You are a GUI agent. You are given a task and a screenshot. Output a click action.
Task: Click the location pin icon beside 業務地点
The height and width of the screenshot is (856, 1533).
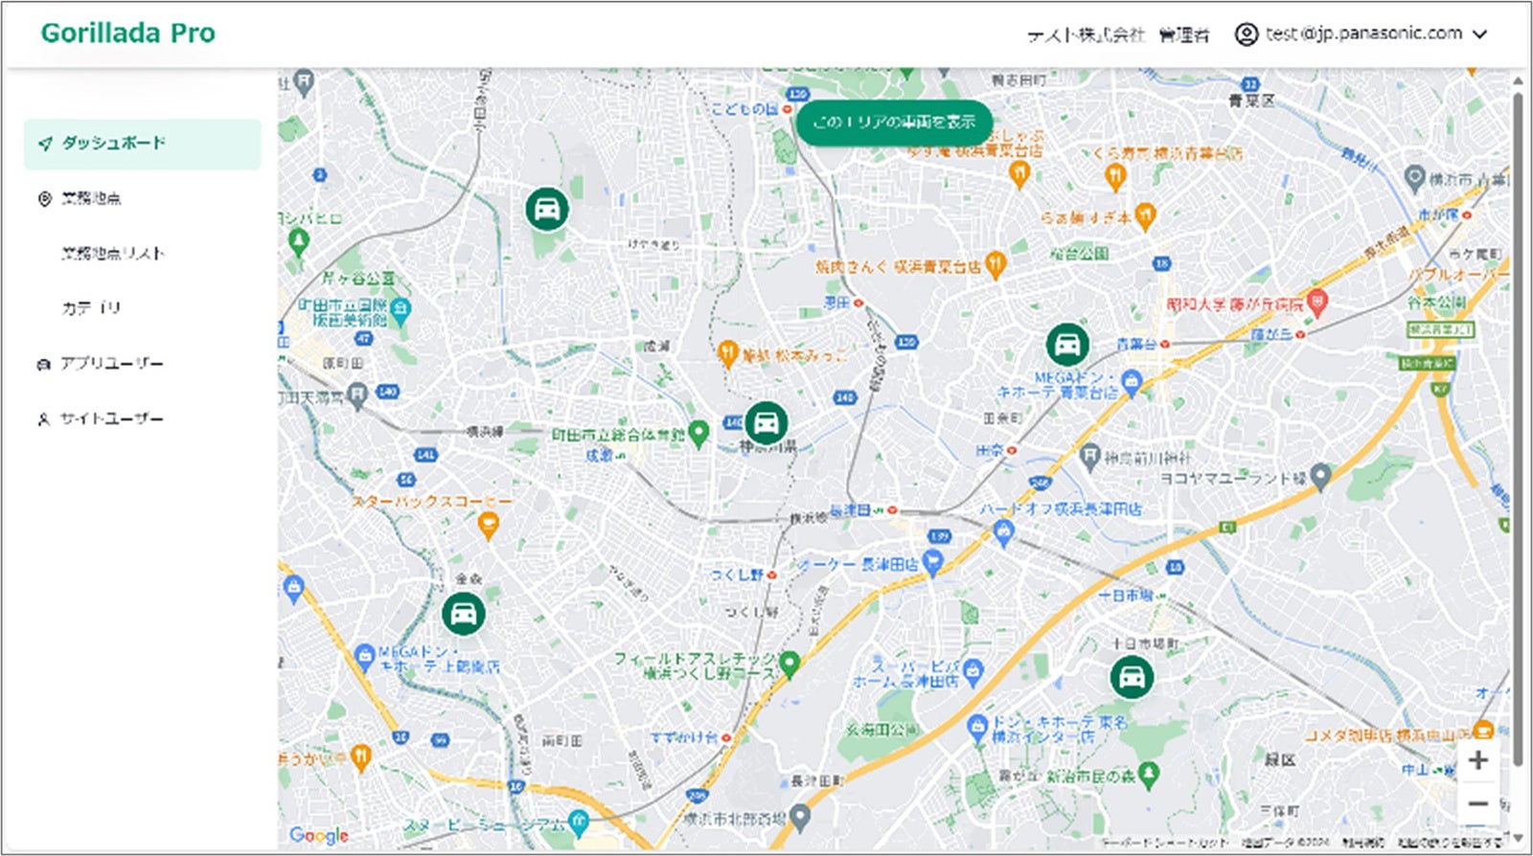(x=44, y=198)
